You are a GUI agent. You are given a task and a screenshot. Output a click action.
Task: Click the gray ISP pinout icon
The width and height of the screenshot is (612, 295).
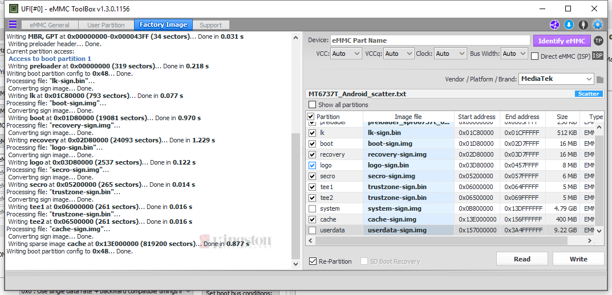click(598, 56)
